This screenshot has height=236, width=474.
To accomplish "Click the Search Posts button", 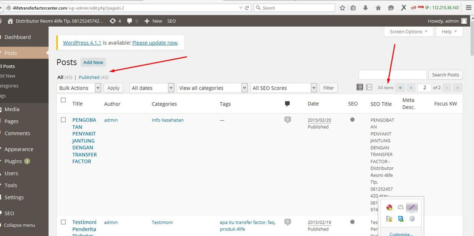I will [x=445, y=75].
